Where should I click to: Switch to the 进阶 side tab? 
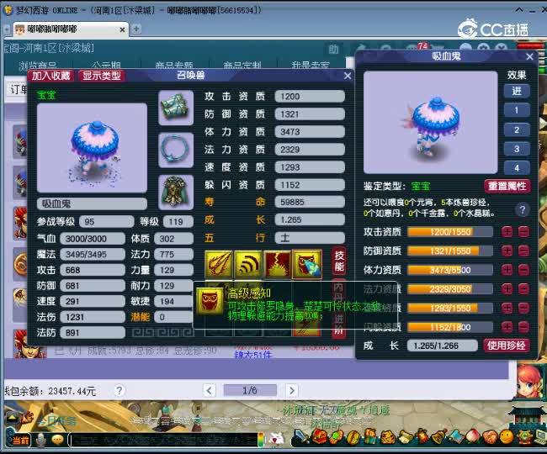[x=339, y=324]
